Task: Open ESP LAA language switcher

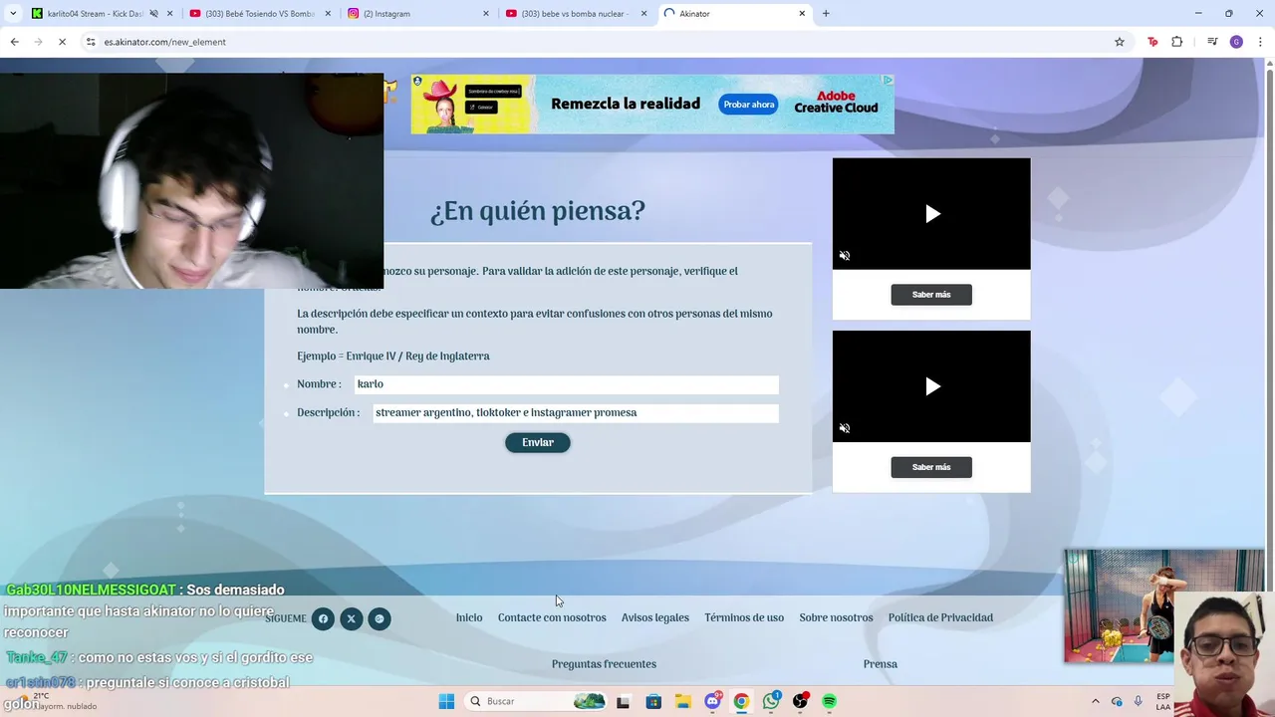Action: click(1163, 701)
